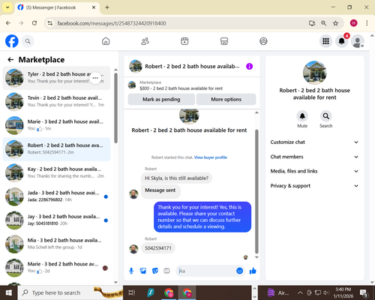Screen dimensions: 375x300
Task: Click the Mark as pending button
Action: coord(161,99)
